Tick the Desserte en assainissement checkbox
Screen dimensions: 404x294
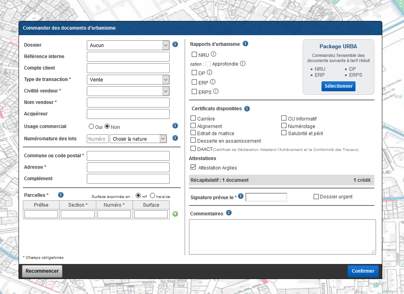click(193, 140)
